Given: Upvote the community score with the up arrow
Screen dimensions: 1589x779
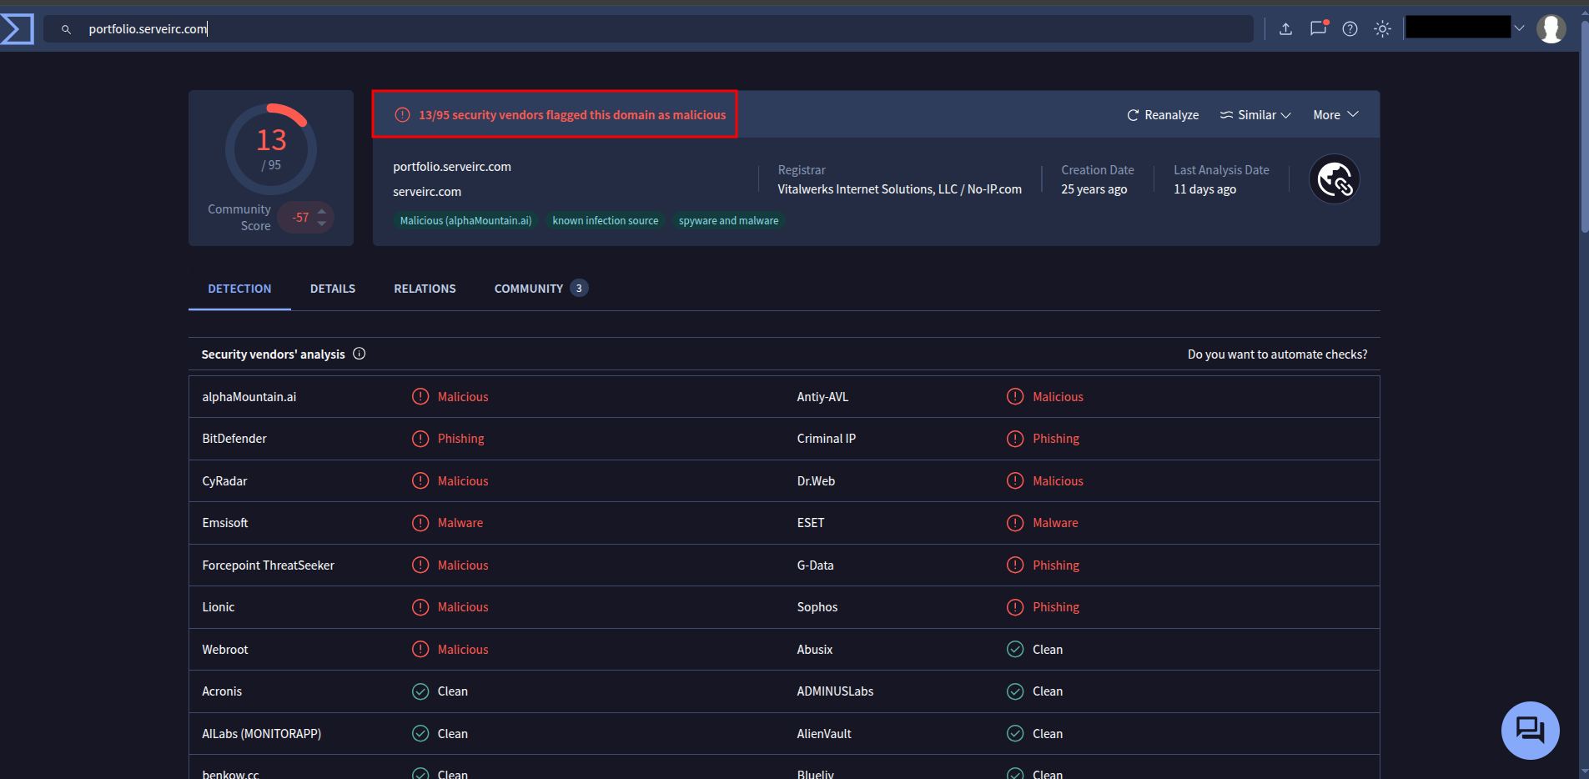Looking at the screenshot, I should pos(323,212).
